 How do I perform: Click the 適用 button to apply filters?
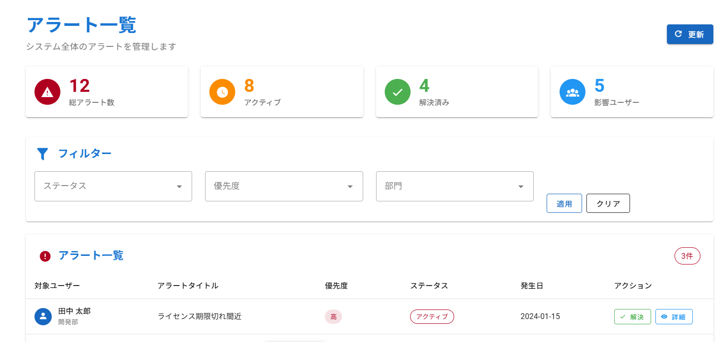click(564, 203)
